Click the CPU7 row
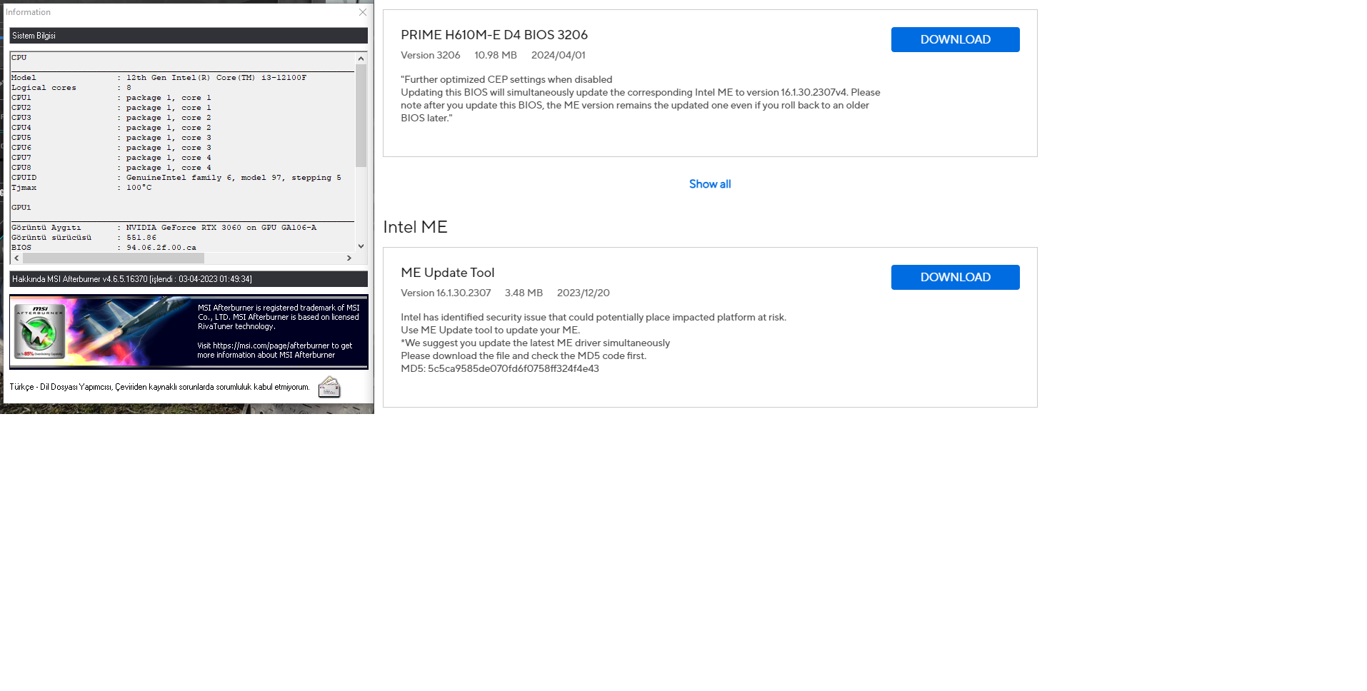The width and height of the screenshot is (1367, 691). tap(111, 158)
